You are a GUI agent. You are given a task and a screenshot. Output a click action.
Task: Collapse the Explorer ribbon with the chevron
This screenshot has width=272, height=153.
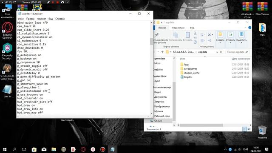click(x=245, y=28)
